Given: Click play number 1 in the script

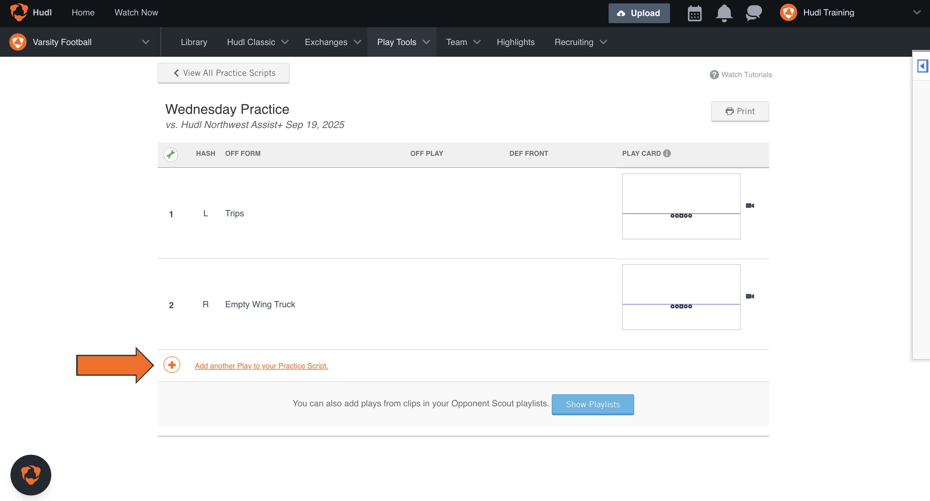Looking at the screenshot, I should coord(171,214).
